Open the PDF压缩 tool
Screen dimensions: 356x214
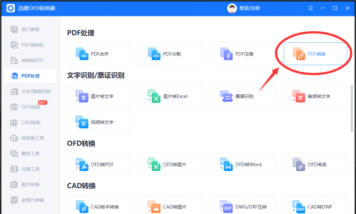(243, 54)
